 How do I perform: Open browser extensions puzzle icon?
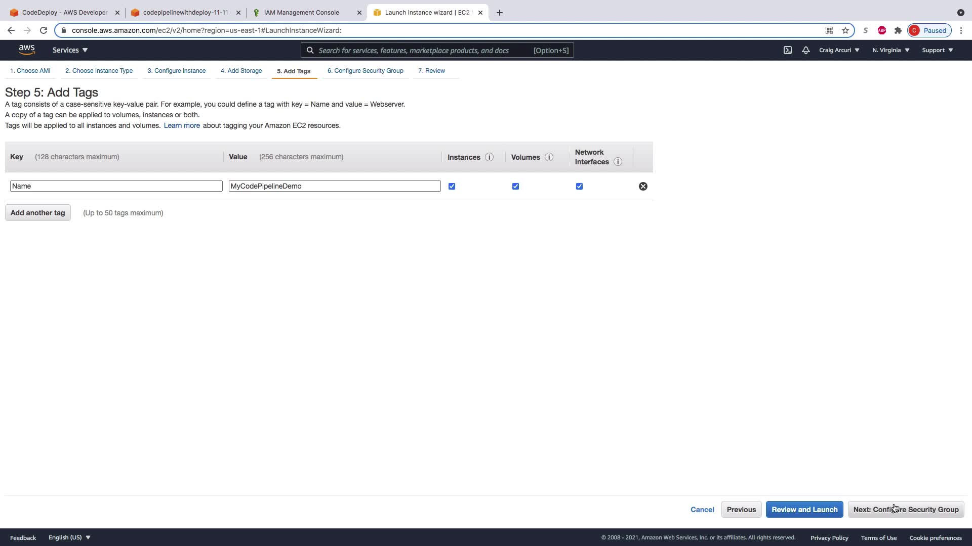coord(898,30)
